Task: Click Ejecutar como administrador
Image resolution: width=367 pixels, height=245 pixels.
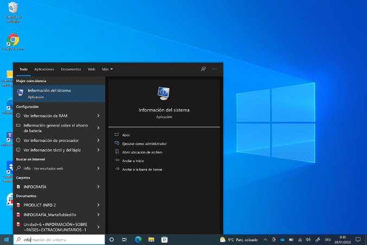Action: click(x=144, y=143)
